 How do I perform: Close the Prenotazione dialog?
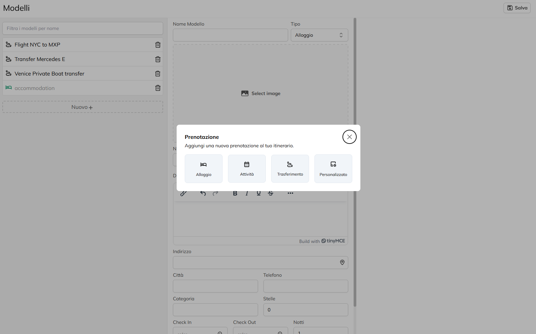click(x=349, y=137)
